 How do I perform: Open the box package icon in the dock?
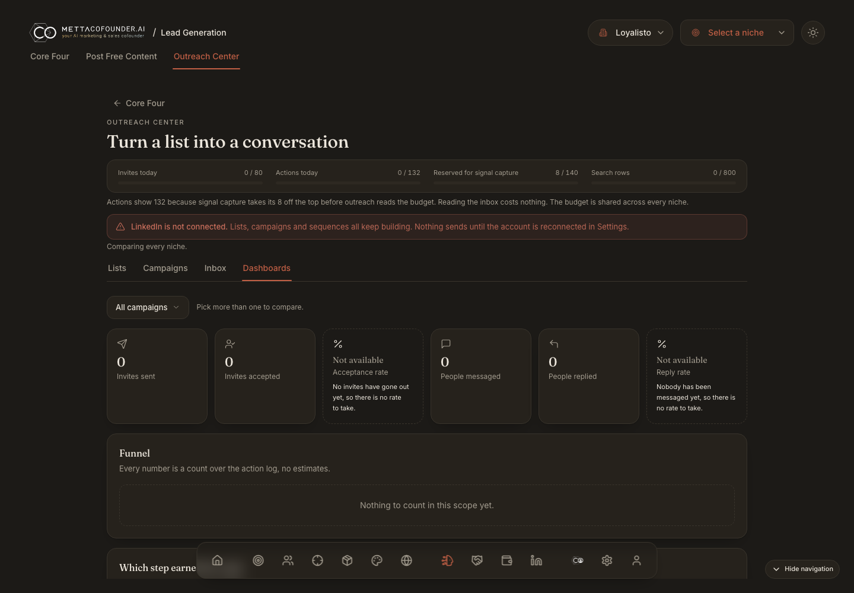click(347, 560)
